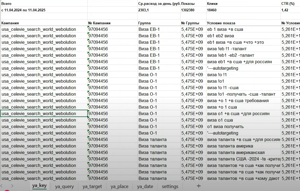Click the cell eb1 виза +в сша +что +это
Viewport: 300px width, 191px height.
(x=243, y=42)
